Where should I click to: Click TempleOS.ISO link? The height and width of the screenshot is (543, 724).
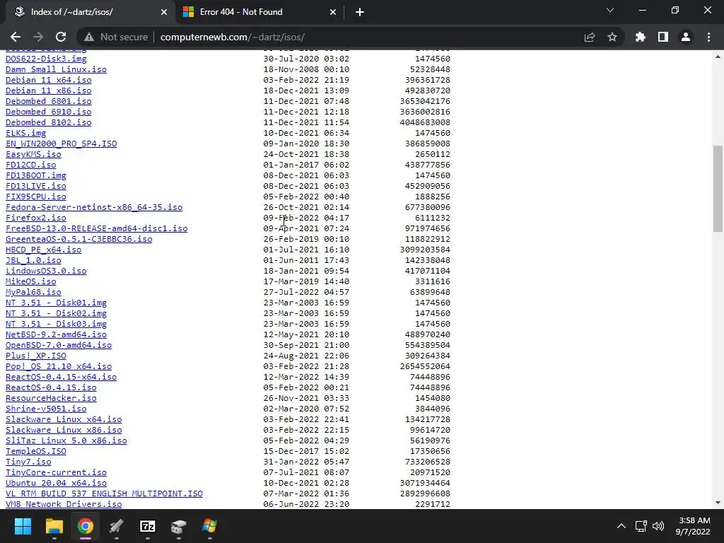point(35,452)
